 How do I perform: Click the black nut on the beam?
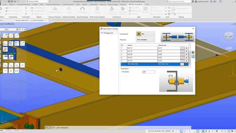click(60, 69)
